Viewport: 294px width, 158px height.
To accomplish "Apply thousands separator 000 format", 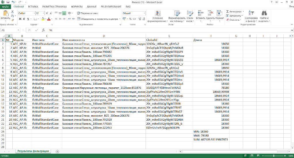I will pos(134,19).
